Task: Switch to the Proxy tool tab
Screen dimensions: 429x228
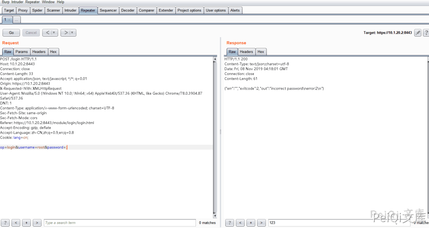Action: pyautogui.click(x=23, y=10)
